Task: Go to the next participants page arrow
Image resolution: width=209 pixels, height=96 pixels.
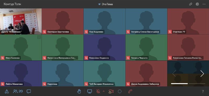Action: point(202,74)
